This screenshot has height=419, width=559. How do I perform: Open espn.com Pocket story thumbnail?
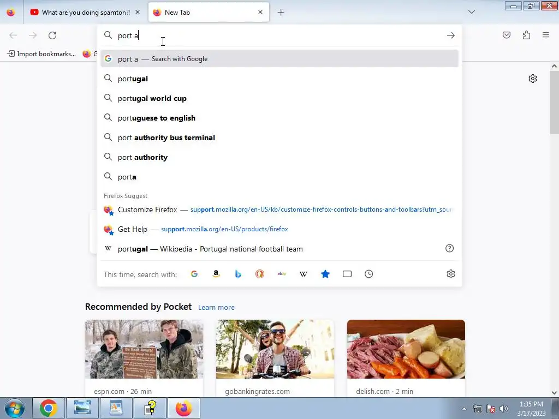point(144,349)
